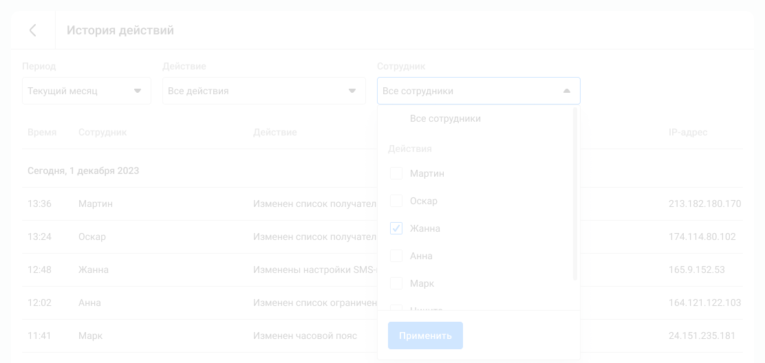The height and width of the screenshot is (363, 765).
Task: Click the 11:41 time cell
Action: (x=39, y=336)
